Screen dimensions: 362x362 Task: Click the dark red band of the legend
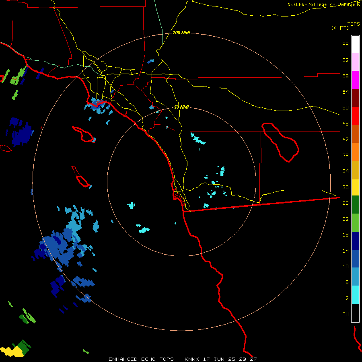click(355, 98)
